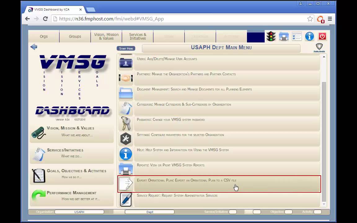Click the Dept field in status bar

click(150, 212)
